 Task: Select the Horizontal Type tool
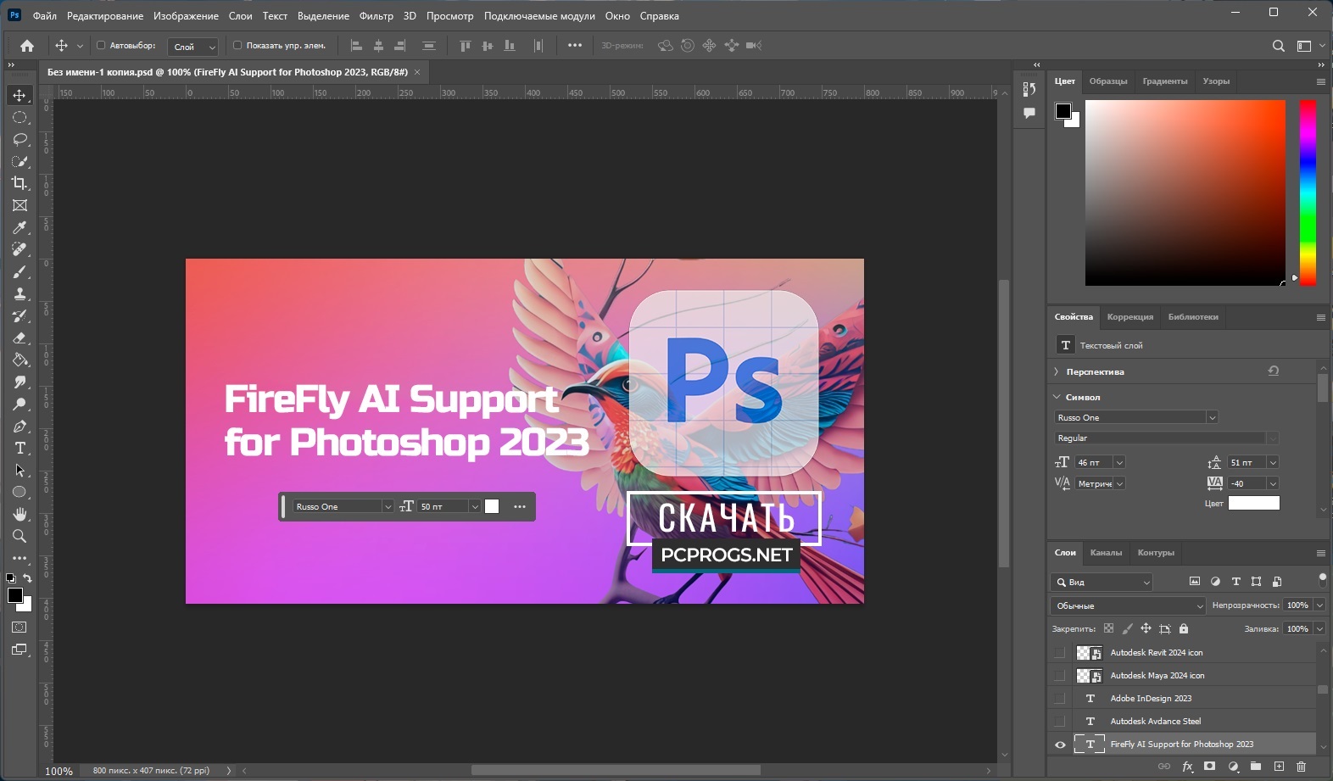20,449
